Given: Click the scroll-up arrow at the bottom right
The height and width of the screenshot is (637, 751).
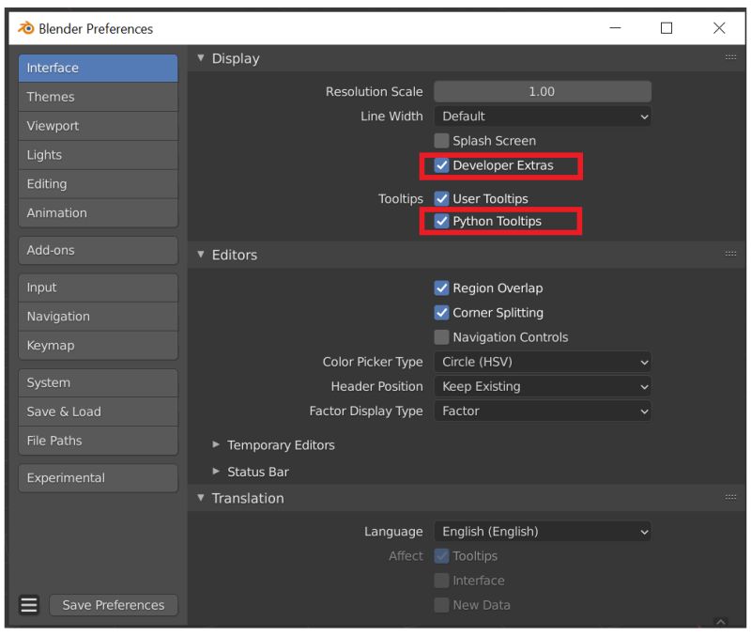Looking at the screenshot, I should [x=720, y=622].
